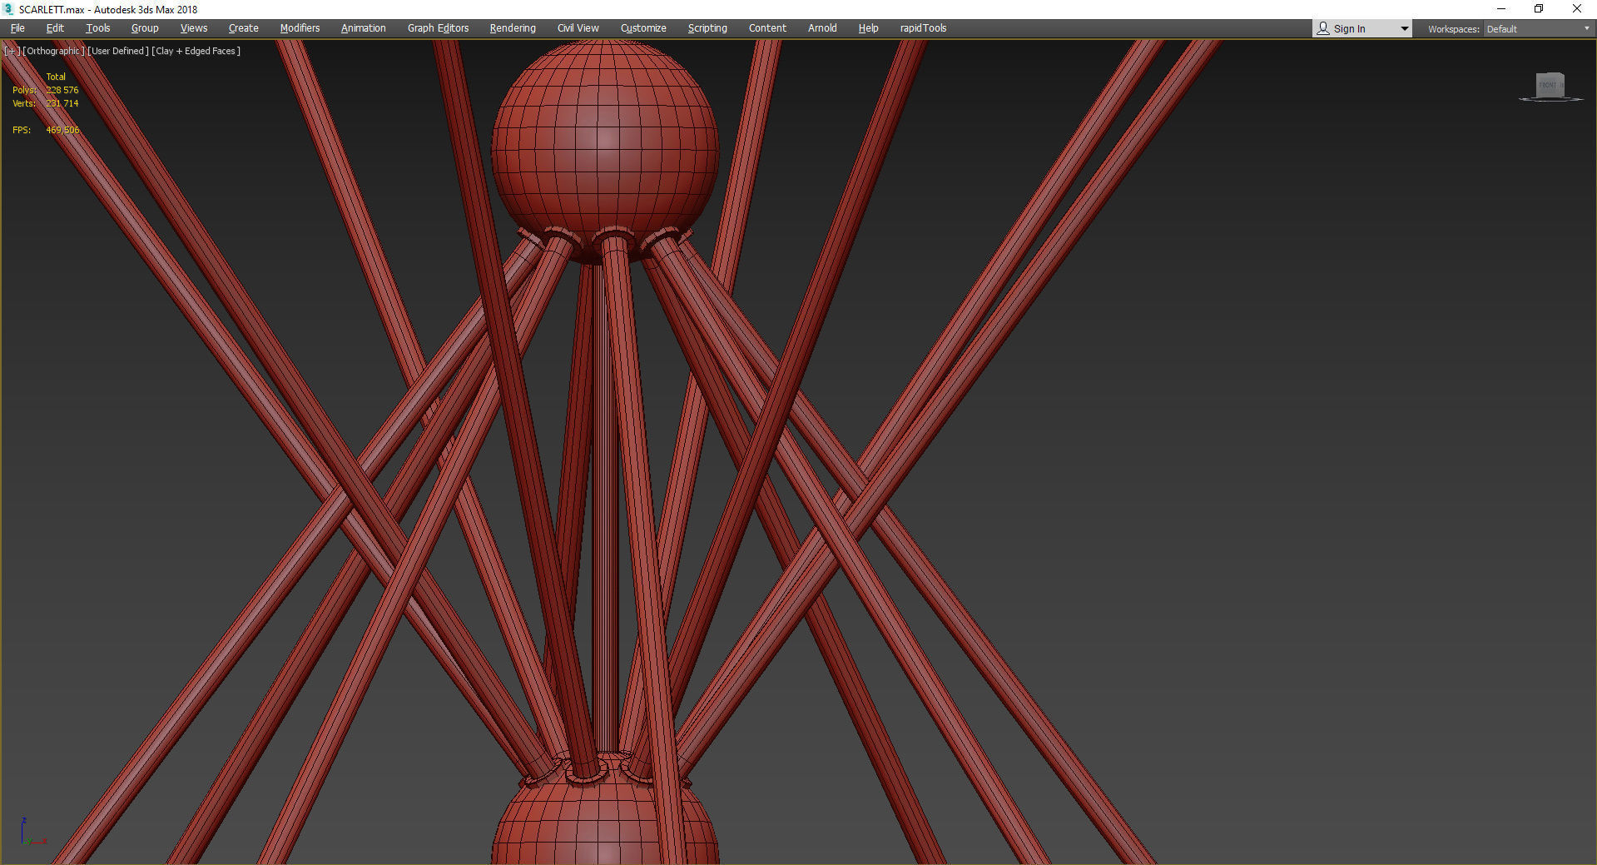Image resolution: width=1597 pixels, height=865 pixels.
Task: Open the Workspaces Default dropdown
Action: click(x=1538, y=29)
